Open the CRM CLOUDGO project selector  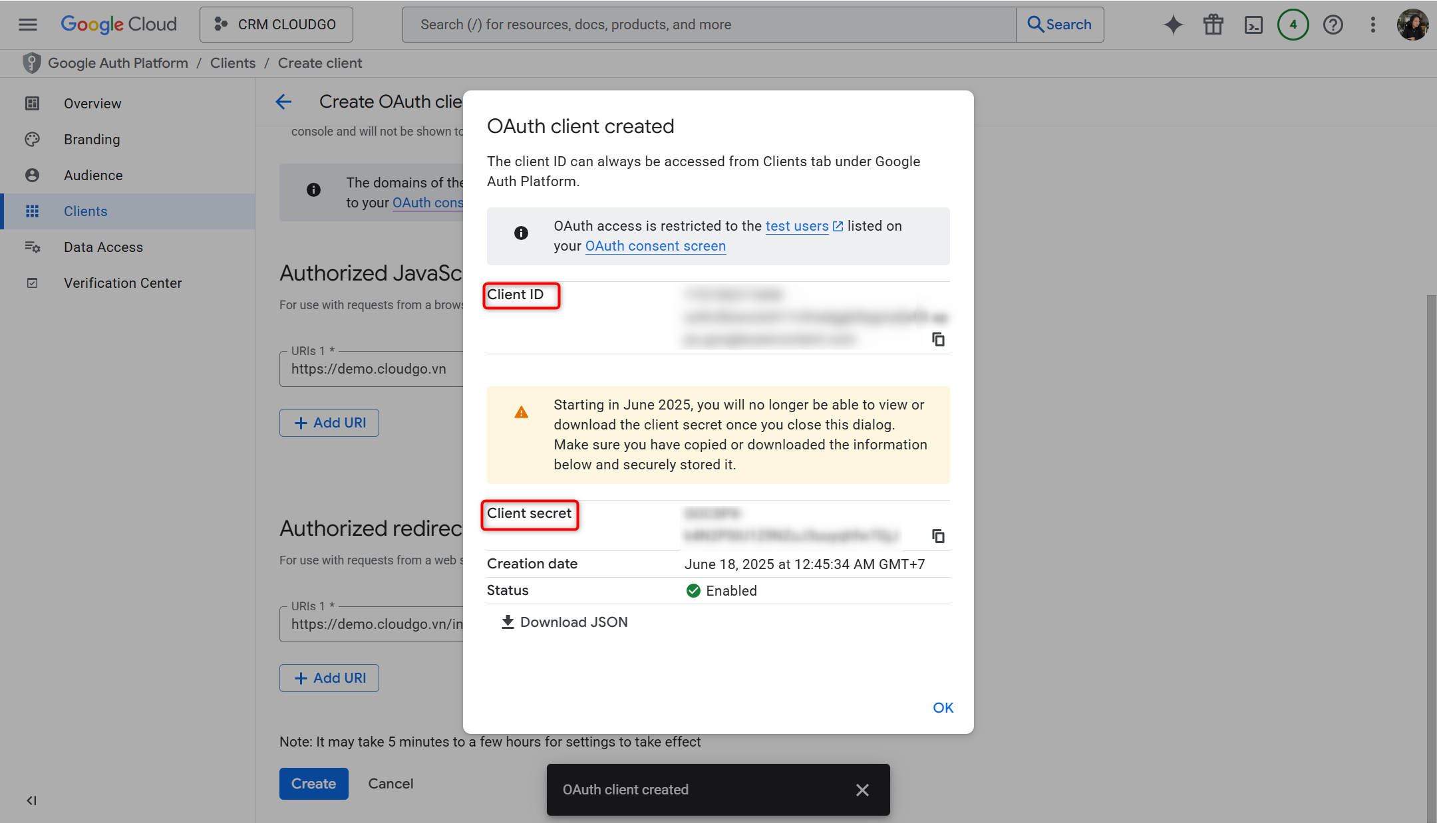[275, 25]
